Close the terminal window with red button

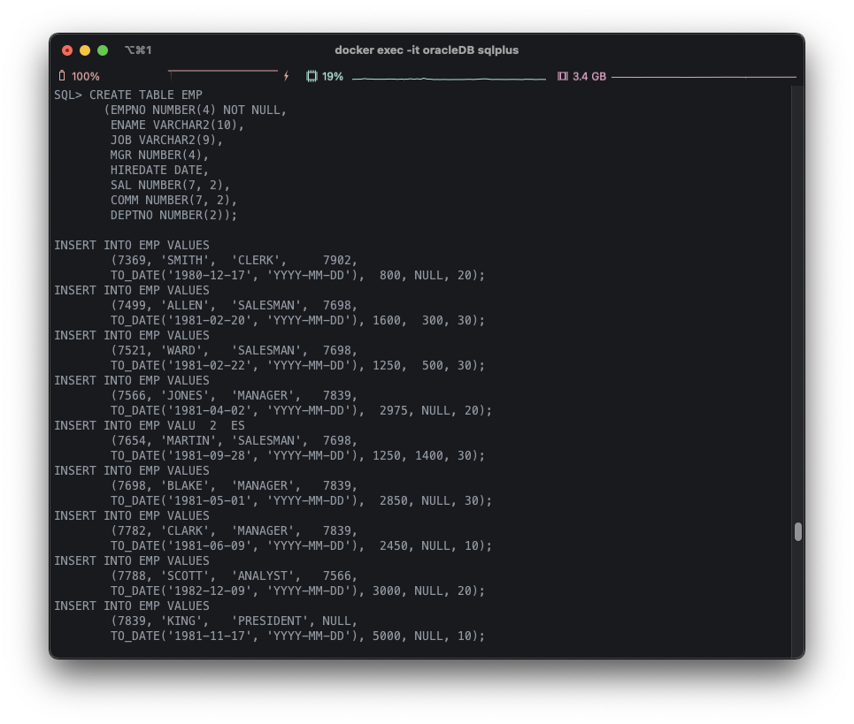67,50
